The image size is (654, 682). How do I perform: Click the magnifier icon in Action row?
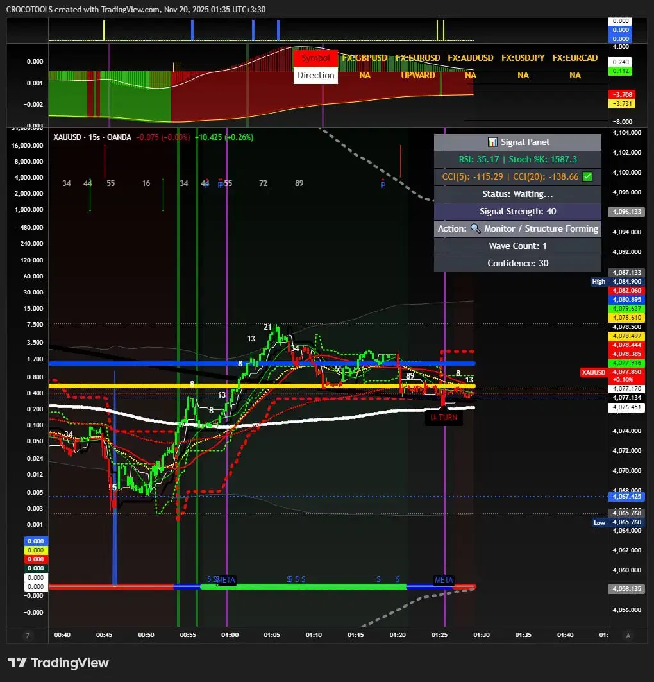(476, 228)
